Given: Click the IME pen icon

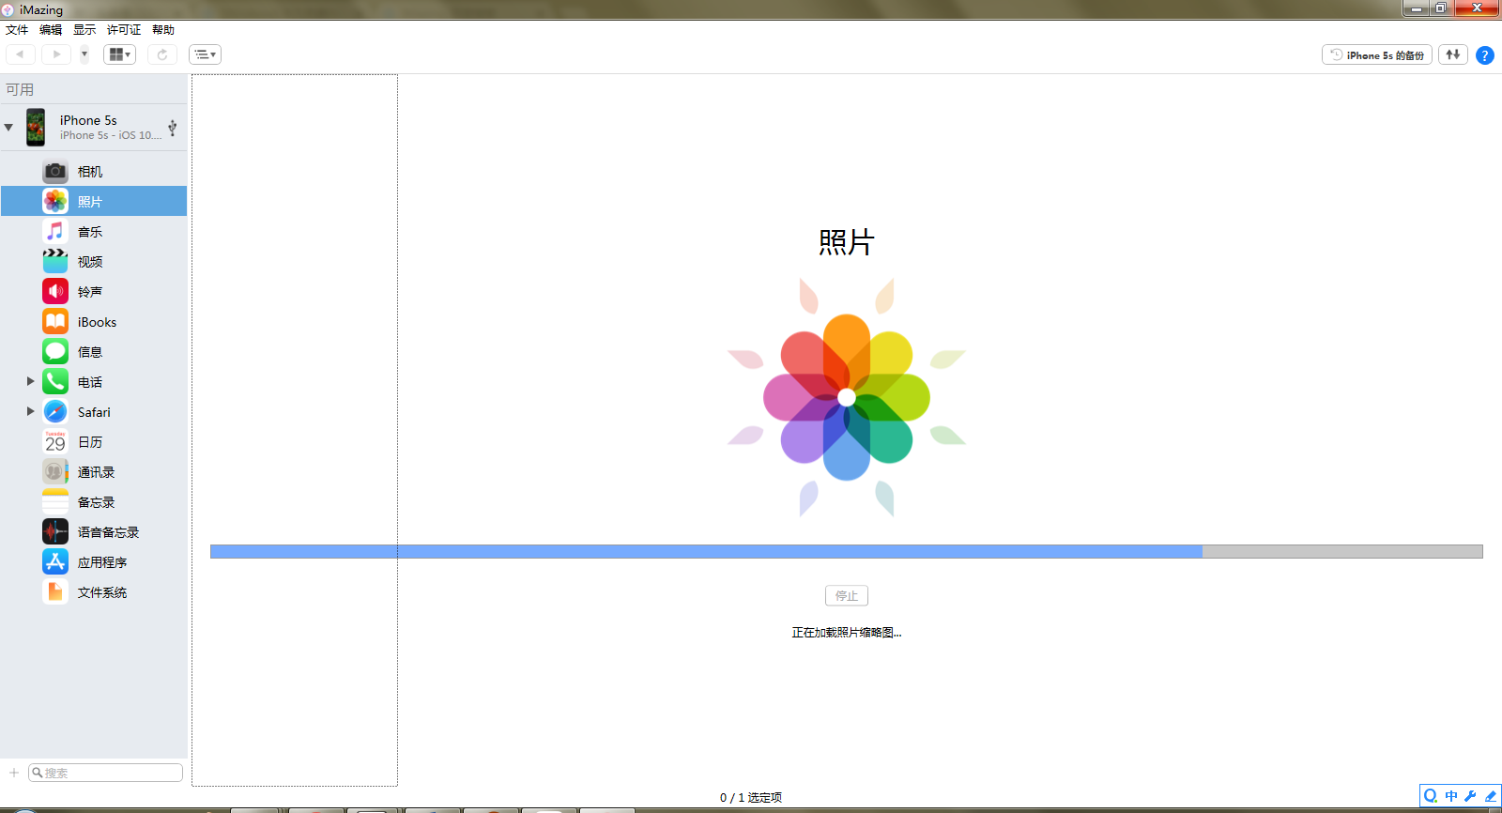Looking at the screenshot, I should (1490, 796).
